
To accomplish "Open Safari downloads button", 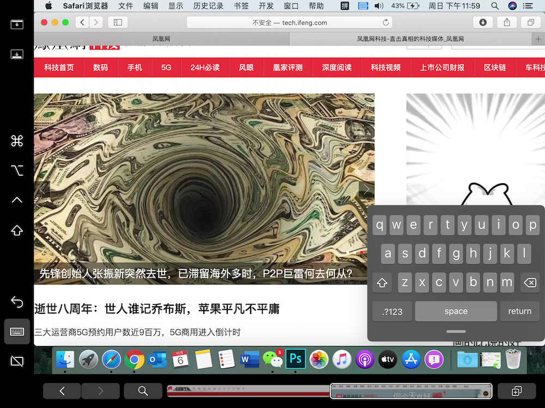I will coord(482,22).
